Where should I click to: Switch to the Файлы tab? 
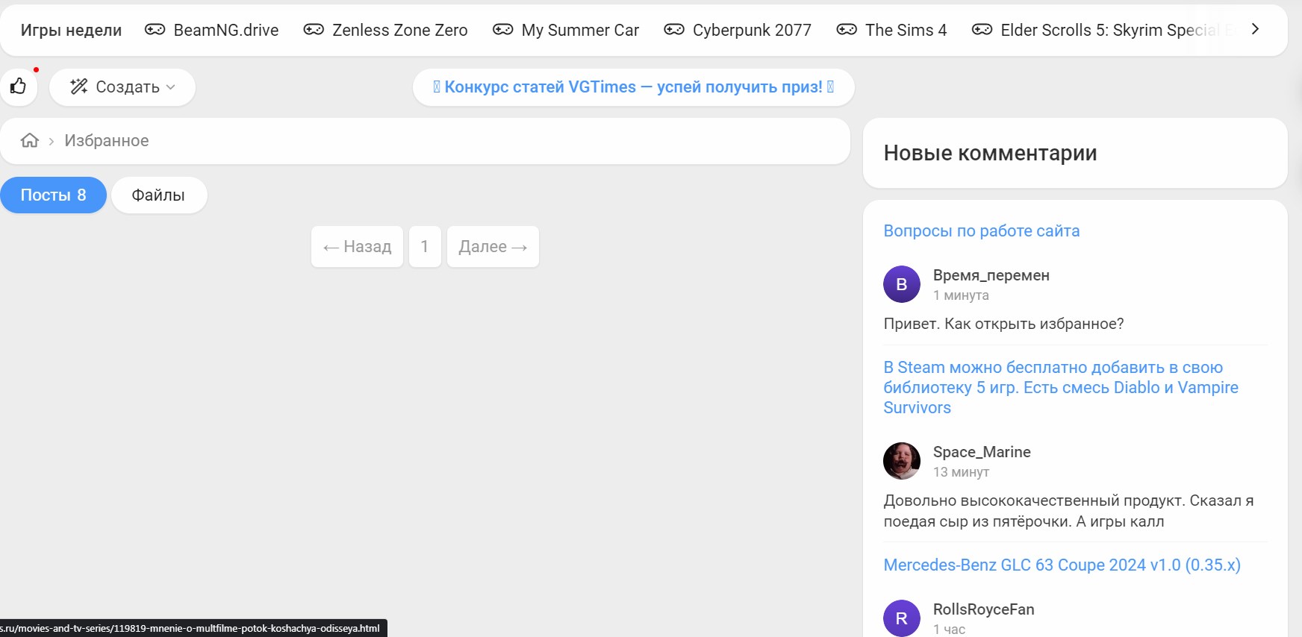click(158, 195)
